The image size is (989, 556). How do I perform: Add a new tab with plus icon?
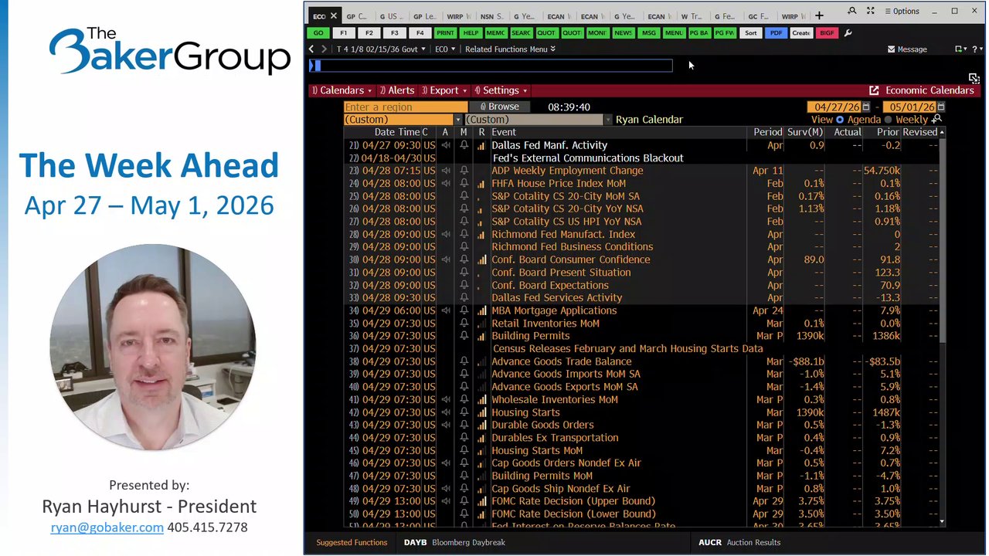(x=819, y=15)
